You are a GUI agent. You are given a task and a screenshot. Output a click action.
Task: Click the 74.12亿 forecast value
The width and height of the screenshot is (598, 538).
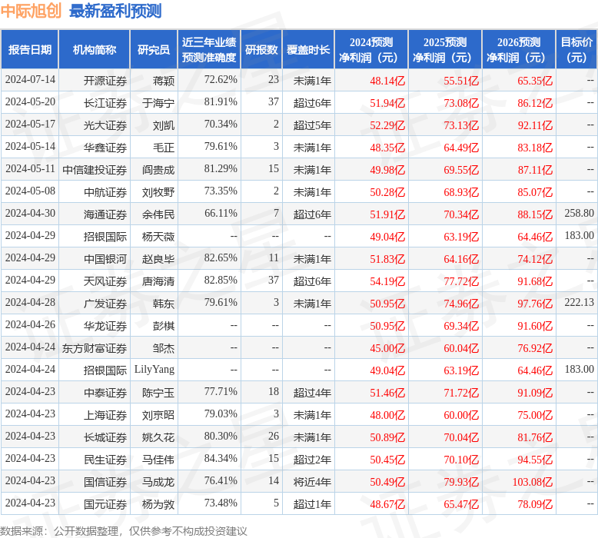535,259
